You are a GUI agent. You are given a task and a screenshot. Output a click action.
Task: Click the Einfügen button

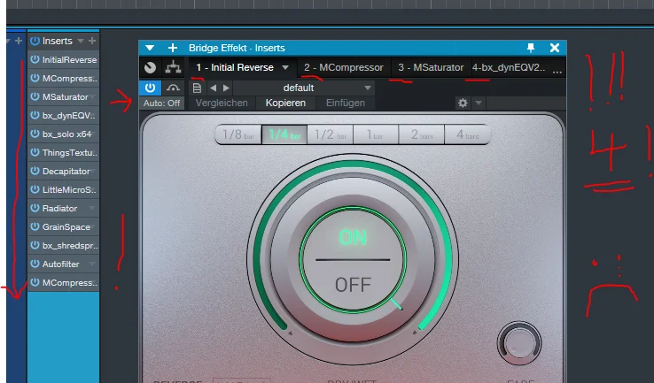click(x=346, y=103)
